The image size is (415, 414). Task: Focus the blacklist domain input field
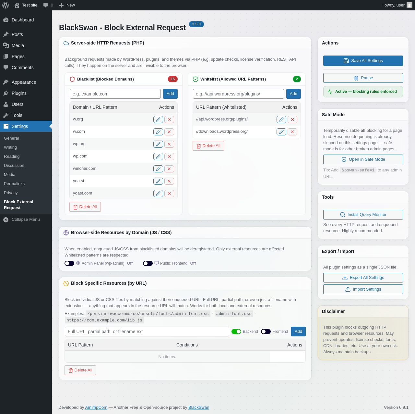(x=115, y=94)
